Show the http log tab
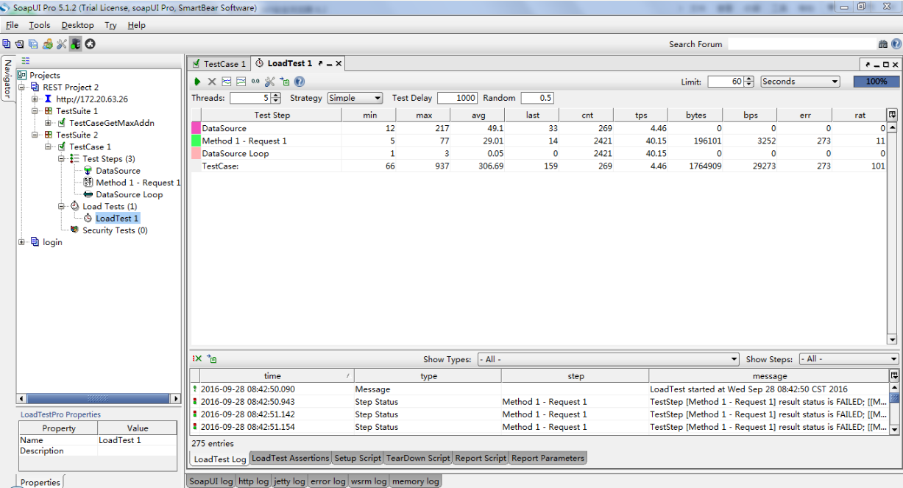Screen dimensions: 903x488 click(254, 481)
